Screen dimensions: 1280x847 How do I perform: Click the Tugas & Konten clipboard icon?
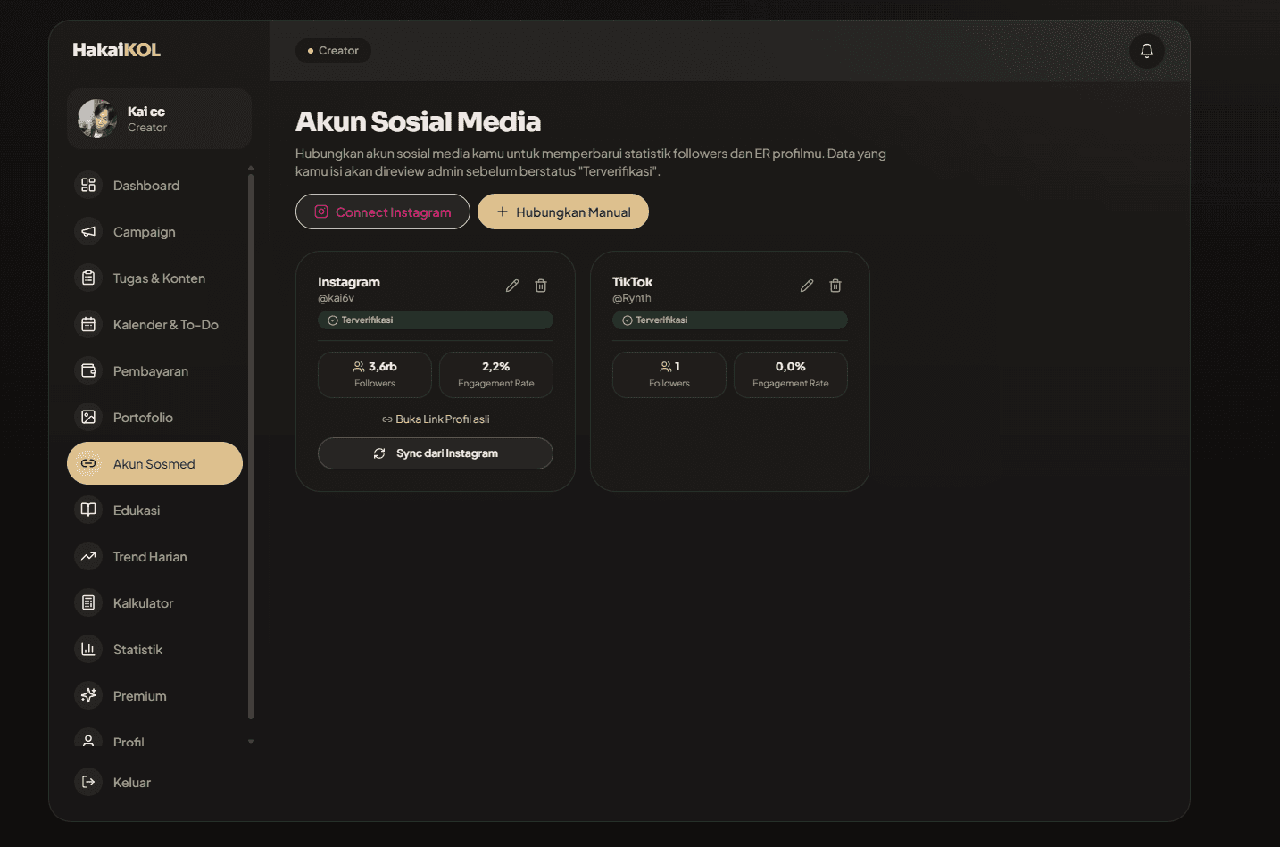coord(88,278)
